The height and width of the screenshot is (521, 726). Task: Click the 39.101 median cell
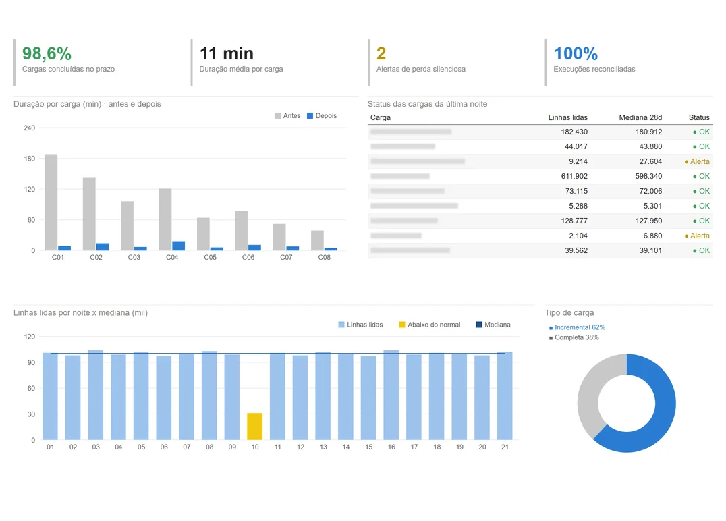[x=650, y=250]
